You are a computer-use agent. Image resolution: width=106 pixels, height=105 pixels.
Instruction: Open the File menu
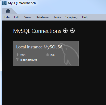(x=7, y=17)
